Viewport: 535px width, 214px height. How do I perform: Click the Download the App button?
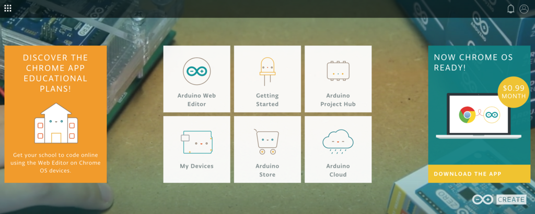[480, 174]
